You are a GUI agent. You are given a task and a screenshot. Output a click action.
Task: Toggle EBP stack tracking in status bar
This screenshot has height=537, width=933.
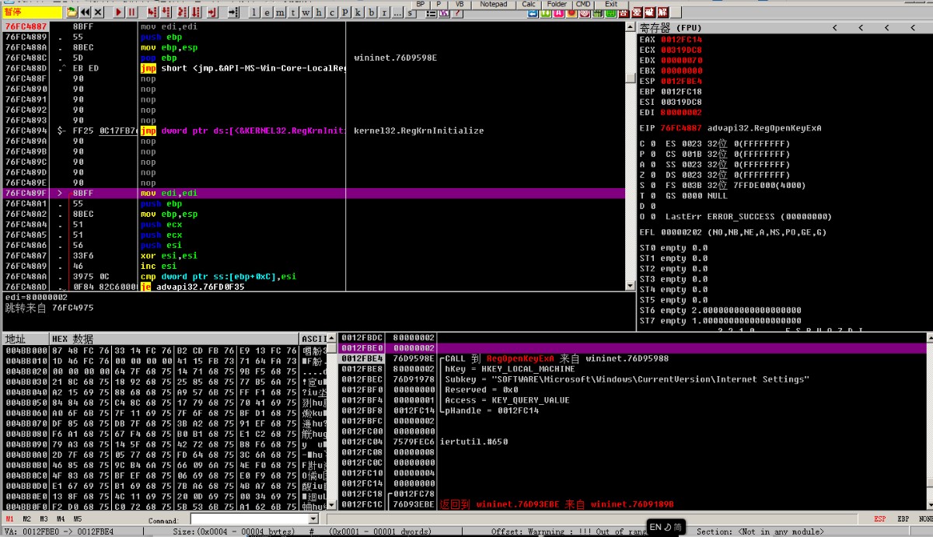click(x=903, y=518)
